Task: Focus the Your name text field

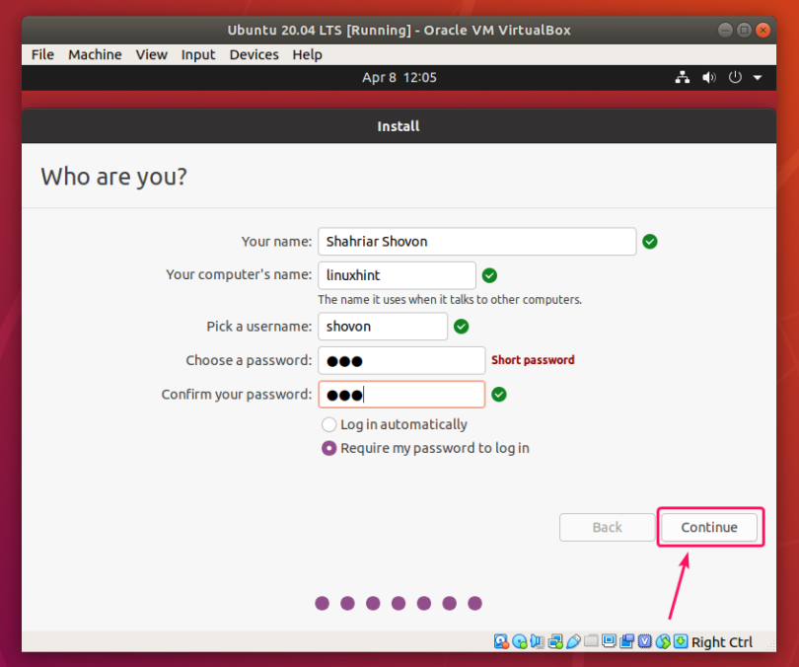Action: [476, 241]
